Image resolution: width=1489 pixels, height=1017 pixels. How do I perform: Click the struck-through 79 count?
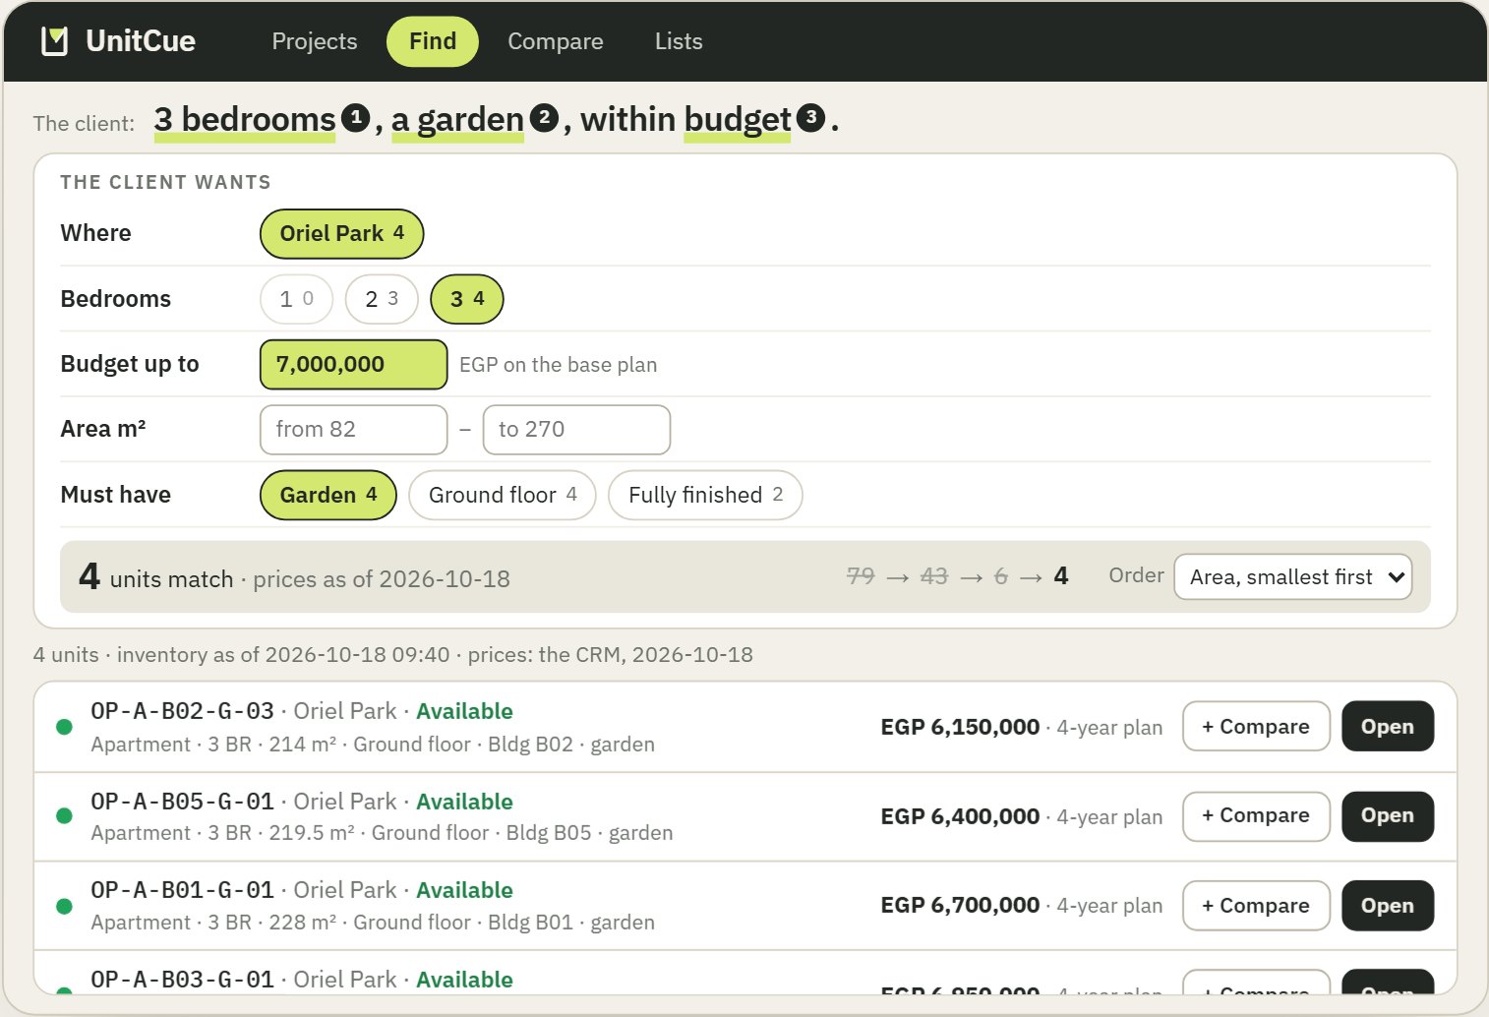tap(861, 576)
